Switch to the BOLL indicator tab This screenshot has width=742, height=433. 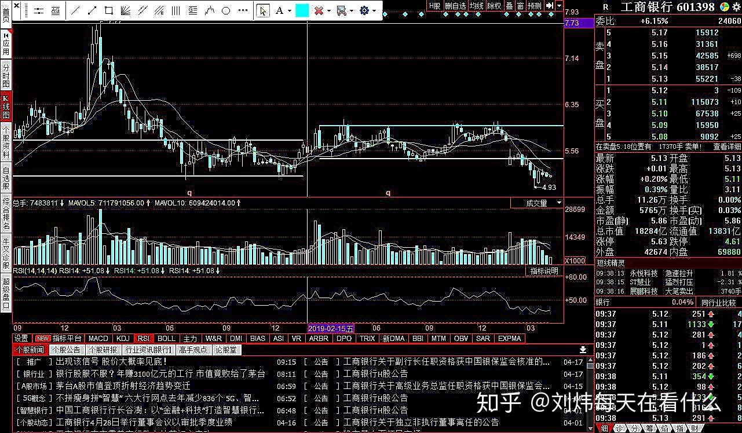(x=166, y=338)
